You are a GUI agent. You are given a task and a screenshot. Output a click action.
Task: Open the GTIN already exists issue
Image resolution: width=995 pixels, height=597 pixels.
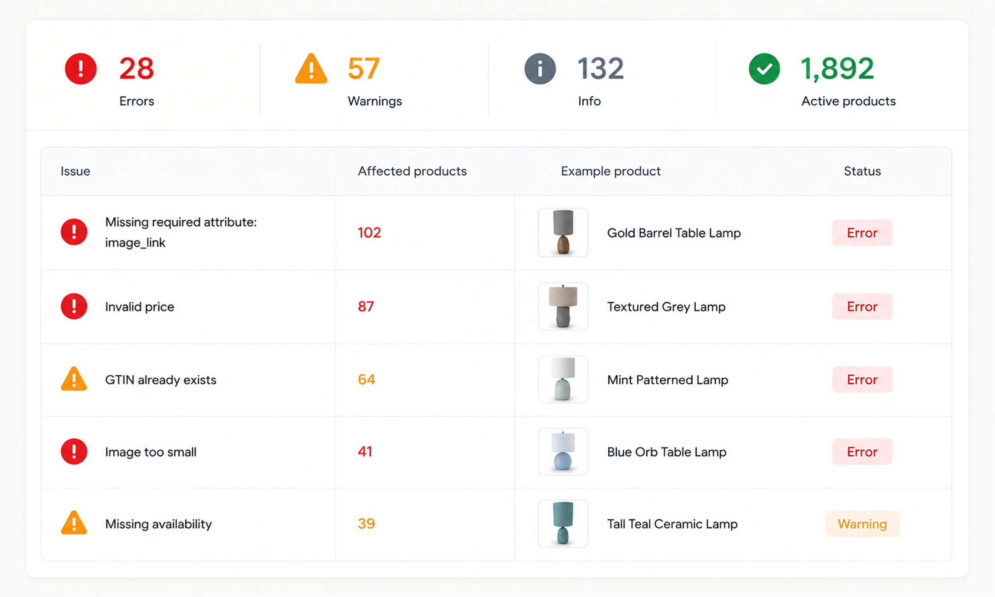coord(160,380)
